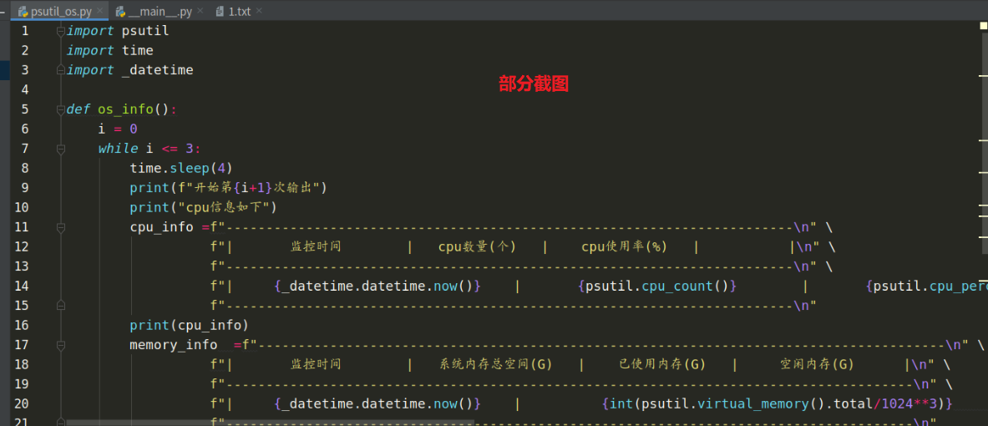The height and width of the screenshot is (426, 988).
Task: Click line number 8 in the gutter
Action: tap(24, 168)
